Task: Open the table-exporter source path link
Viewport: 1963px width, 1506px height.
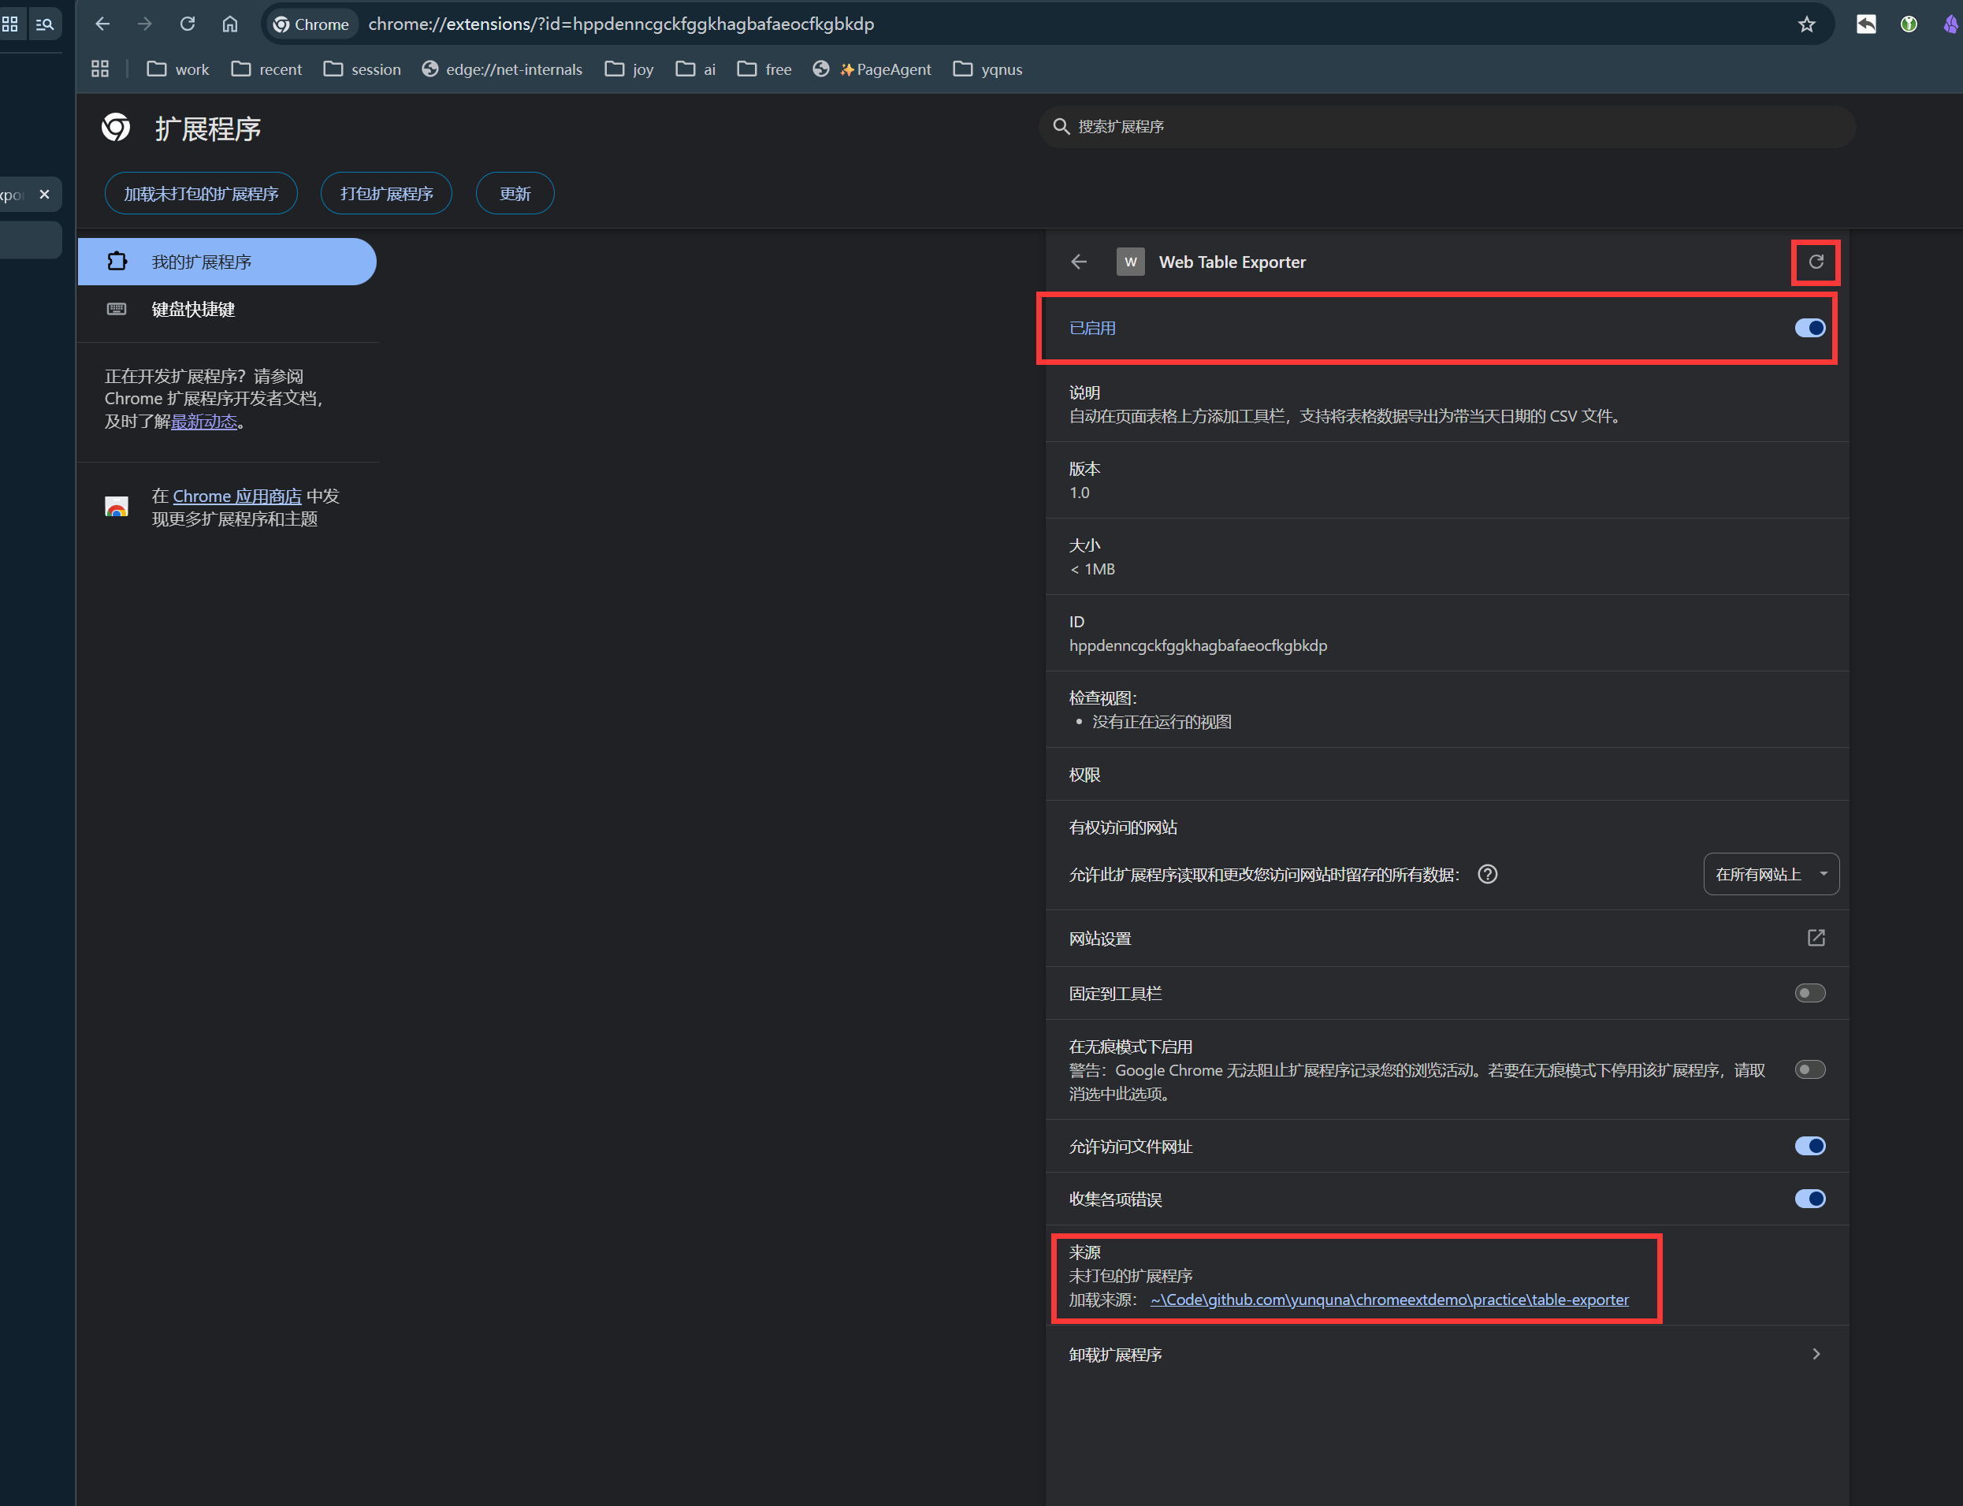Action: point(1389,1299)
